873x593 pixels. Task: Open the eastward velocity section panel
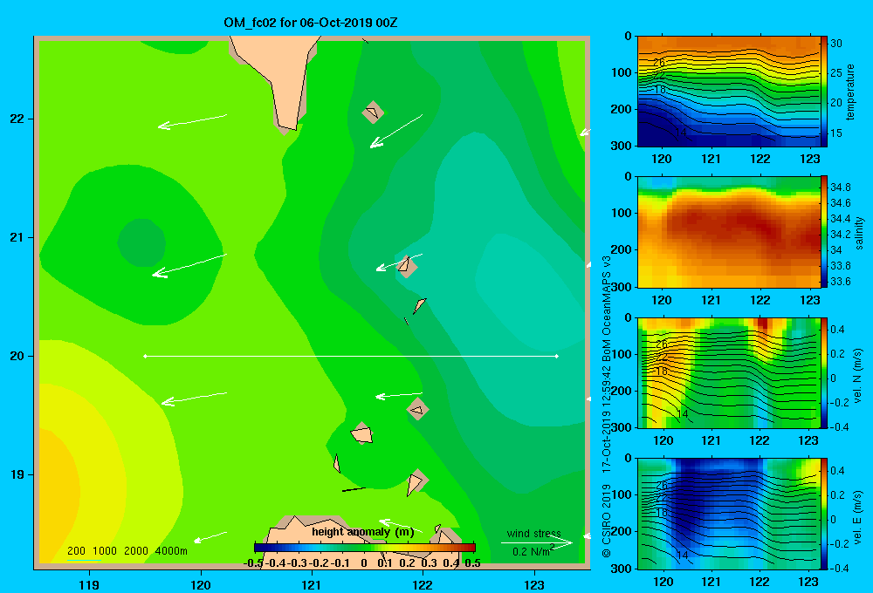(x=729, y=514)
